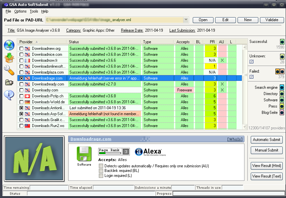Open the Options menu

click(x=20, y=11)
